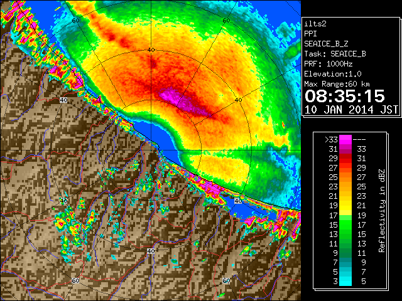
Task: Pick the cyan legend swatch for 3–5 dBZ
Action: click(345, 281)
